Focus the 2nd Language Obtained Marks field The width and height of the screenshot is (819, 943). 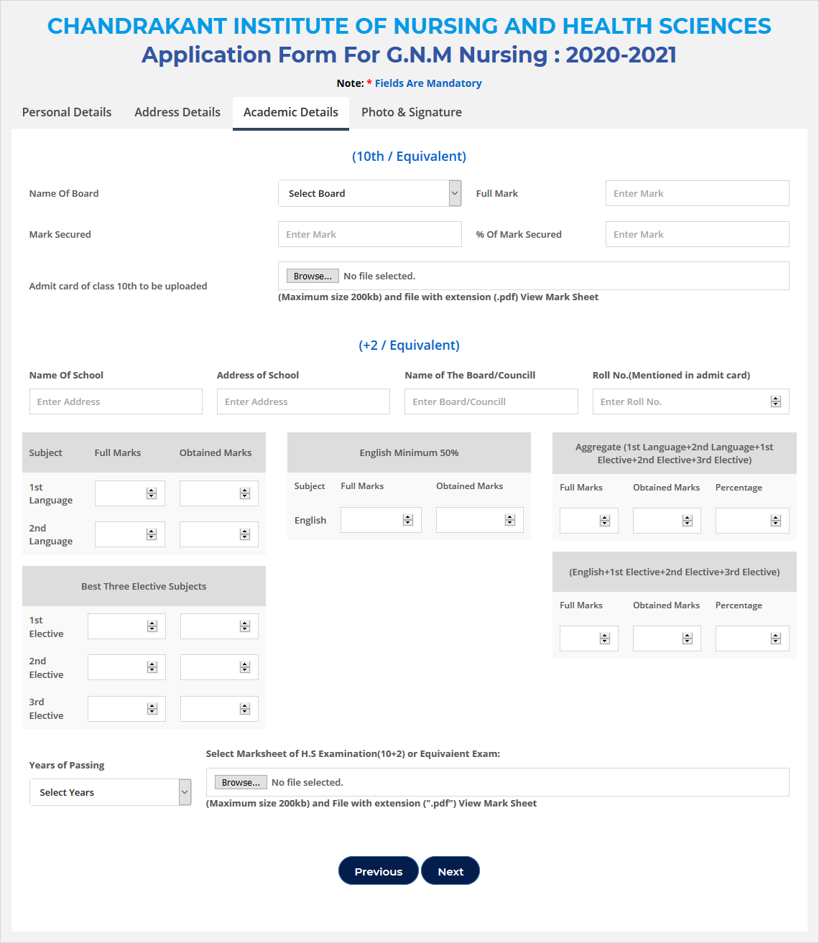click(x=219, y=534)
